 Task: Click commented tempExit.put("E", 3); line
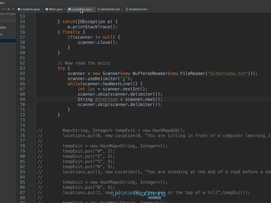pos(89,156)
